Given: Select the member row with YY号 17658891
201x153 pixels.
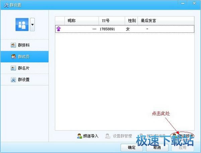Looking at the screenshot, I should (x=125, y=29).
